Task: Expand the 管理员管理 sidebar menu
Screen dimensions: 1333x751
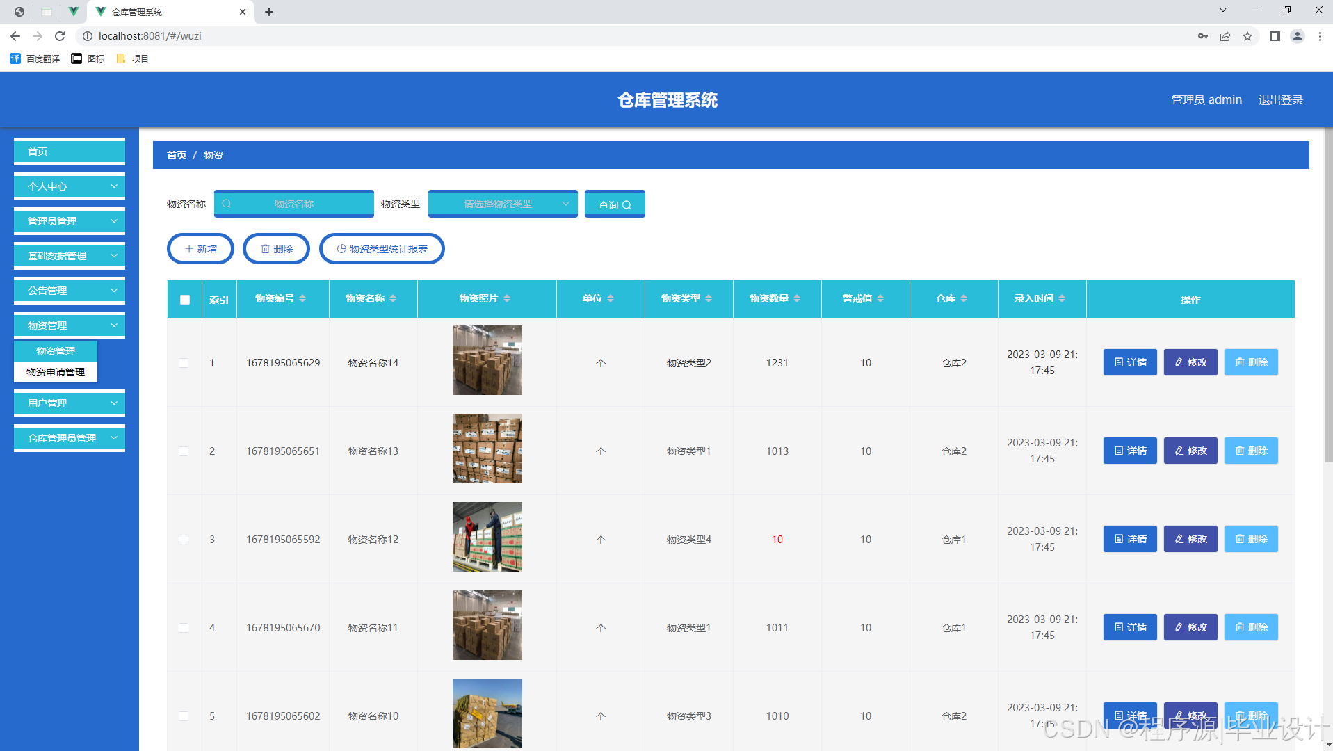Action: coord(70,221)
